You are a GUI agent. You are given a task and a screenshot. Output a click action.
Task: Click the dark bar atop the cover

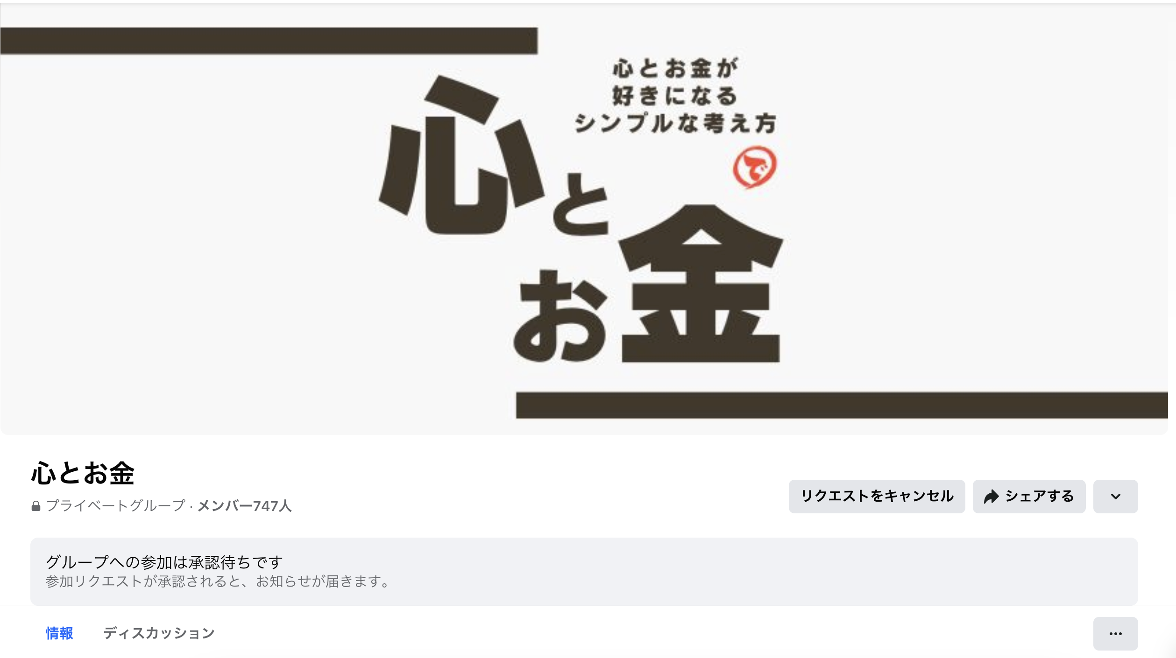[269, 41]
